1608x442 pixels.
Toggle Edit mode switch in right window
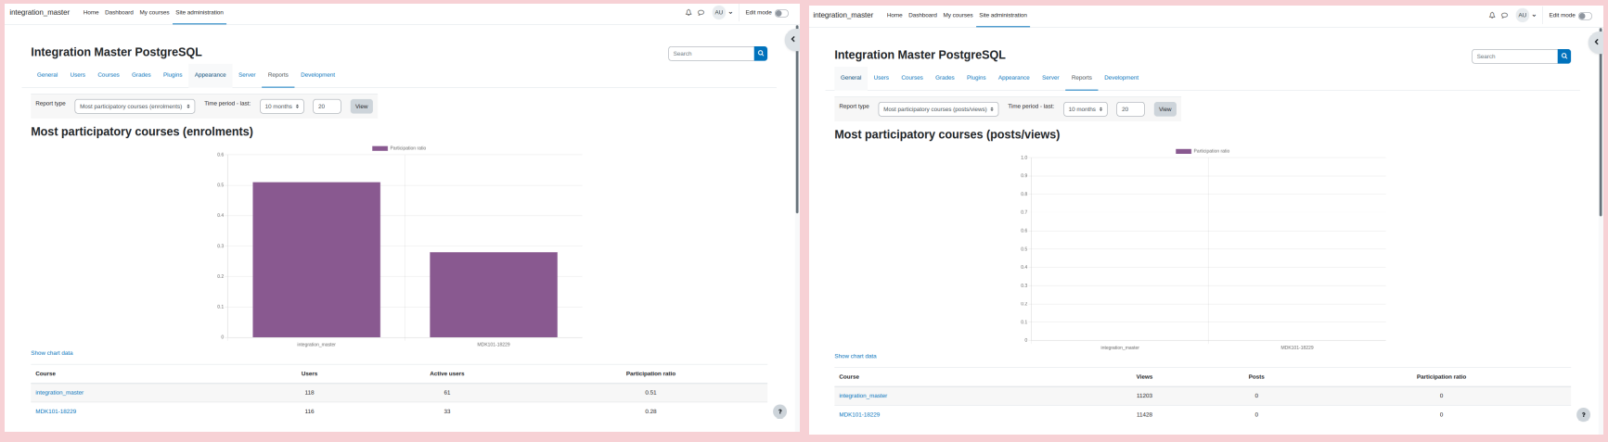point(1585,16)
